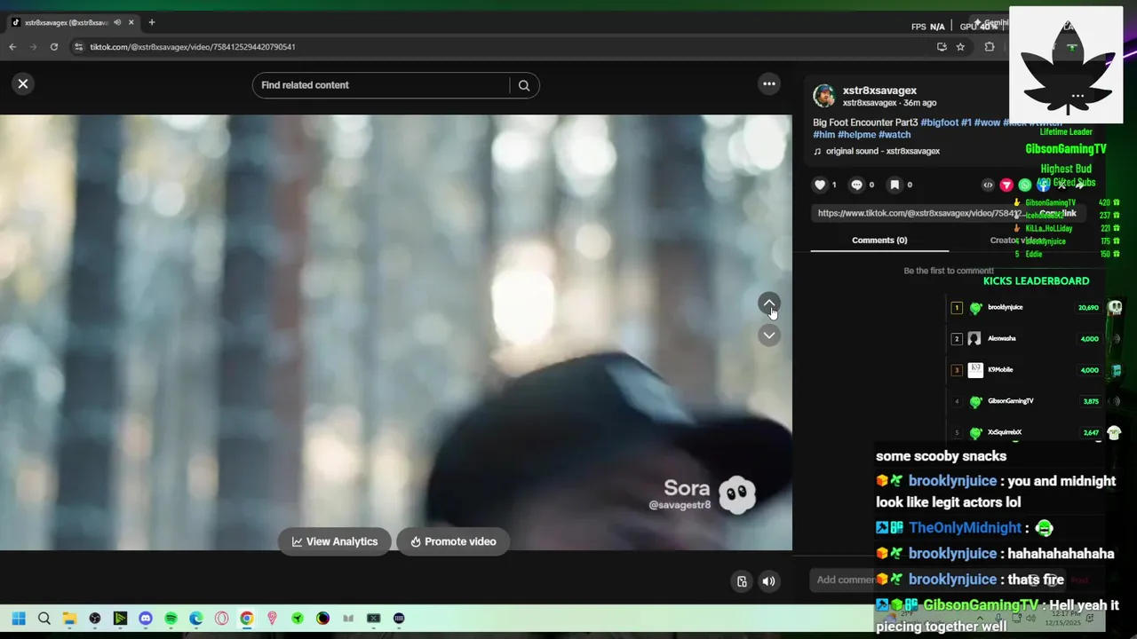1137x639 pixels.
Task: Go to next video with down chevron
Action: pos(769,335)
